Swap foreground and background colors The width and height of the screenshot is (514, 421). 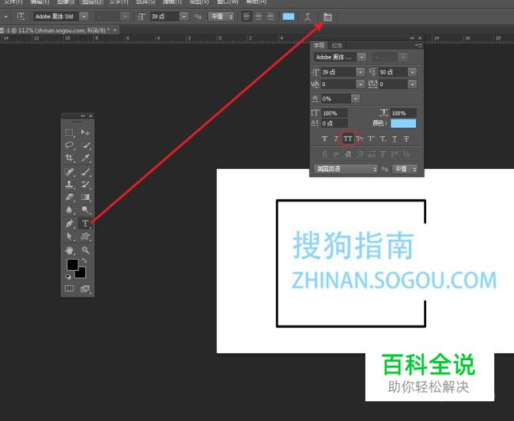tap(85, 261)
